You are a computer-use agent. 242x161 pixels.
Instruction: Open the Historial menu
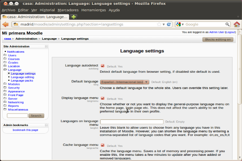coord(47,10)
